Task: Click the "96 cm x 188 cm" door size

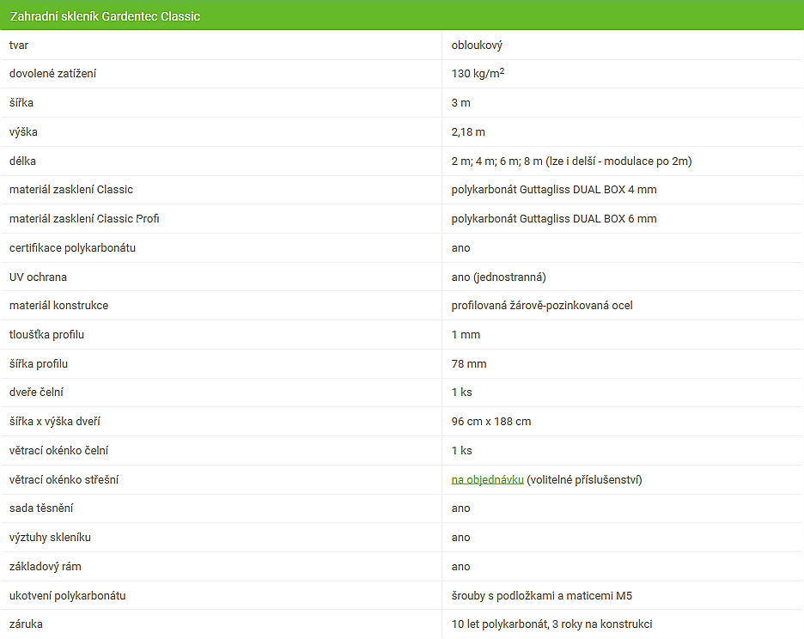Action: pos(491,422)
